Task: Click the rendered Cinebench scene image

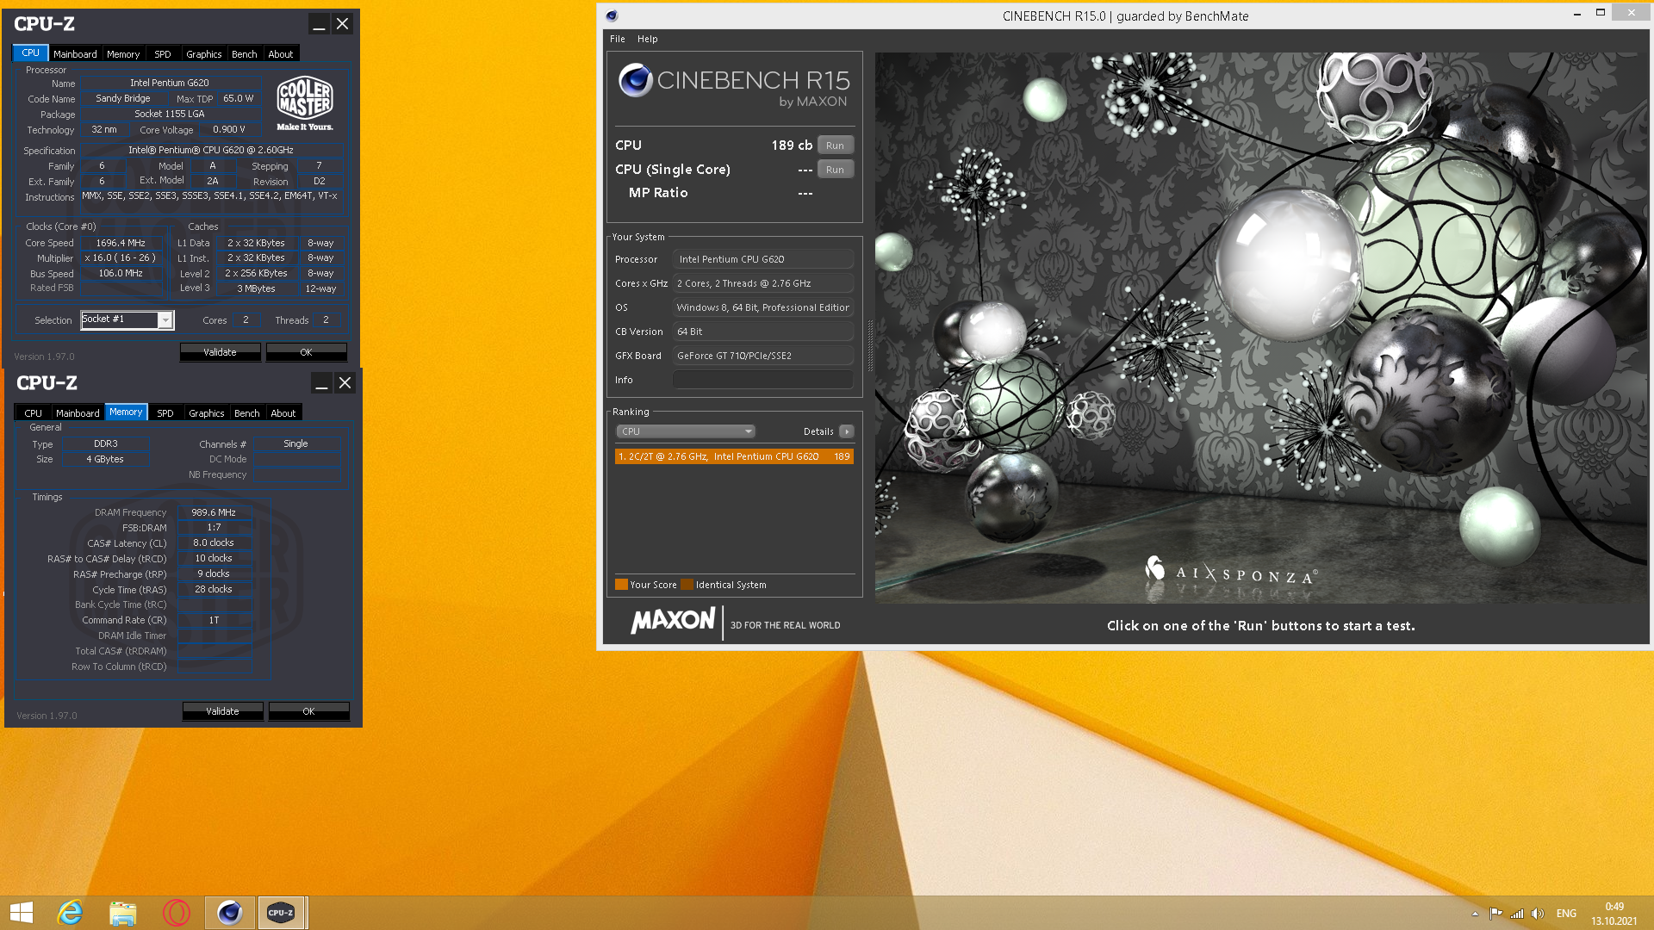Action: pos(1261,327)
